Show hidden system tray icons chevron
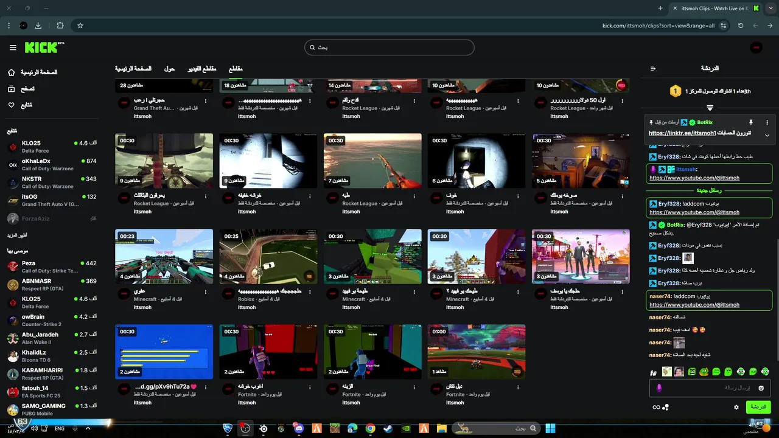The image size is (779, 438). click(x=88, y=428)
